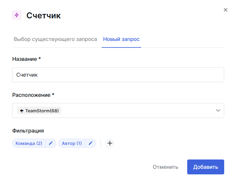Focus the Название text field
The image size is (236, 184).
[118, 75]
